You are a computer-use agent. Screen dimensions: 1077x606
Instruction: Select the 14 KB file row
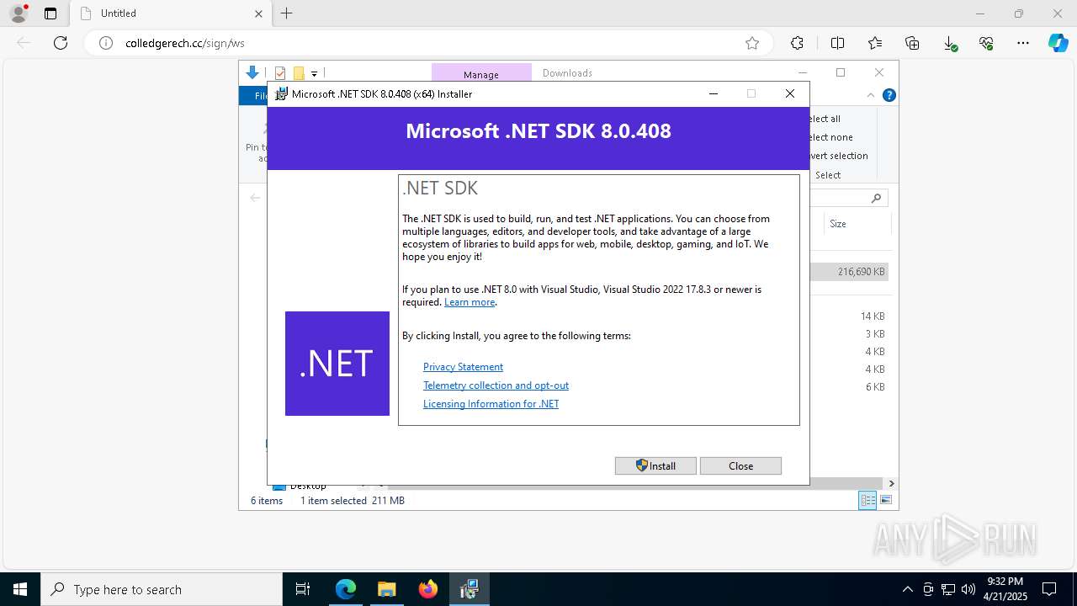[849, 316]
